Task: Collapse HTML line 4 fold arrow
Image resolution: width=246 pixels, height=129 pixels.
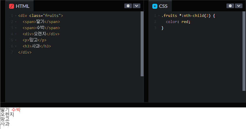Action: pos(16,34)
